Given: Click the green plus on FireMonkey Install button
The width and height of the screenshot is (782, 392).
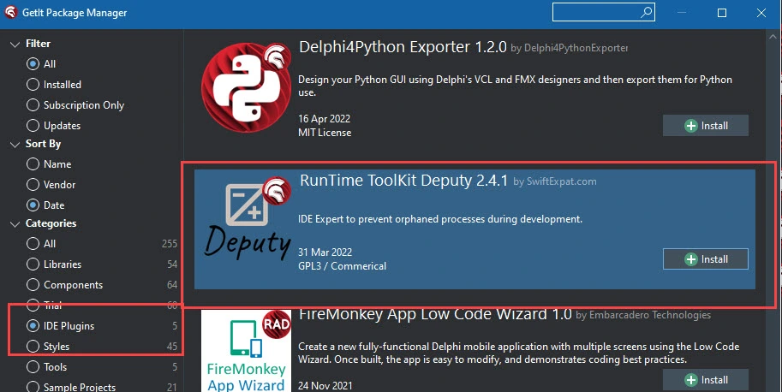Looking at the screenshot, I should (x=691, y=380).
